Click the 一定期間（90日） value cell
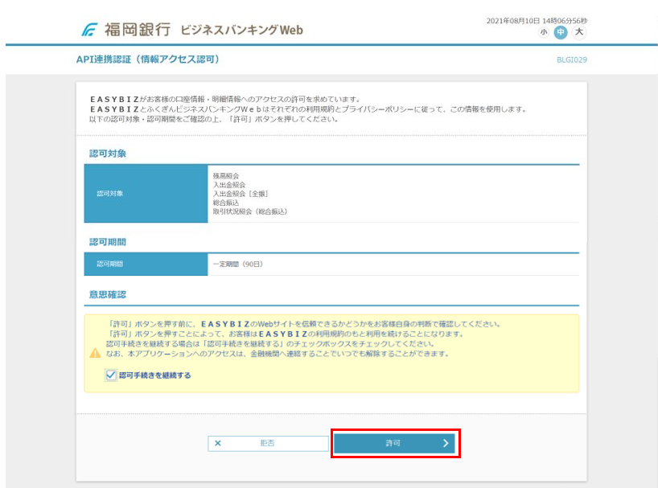658x488 pixels. [x=238, y=264]
